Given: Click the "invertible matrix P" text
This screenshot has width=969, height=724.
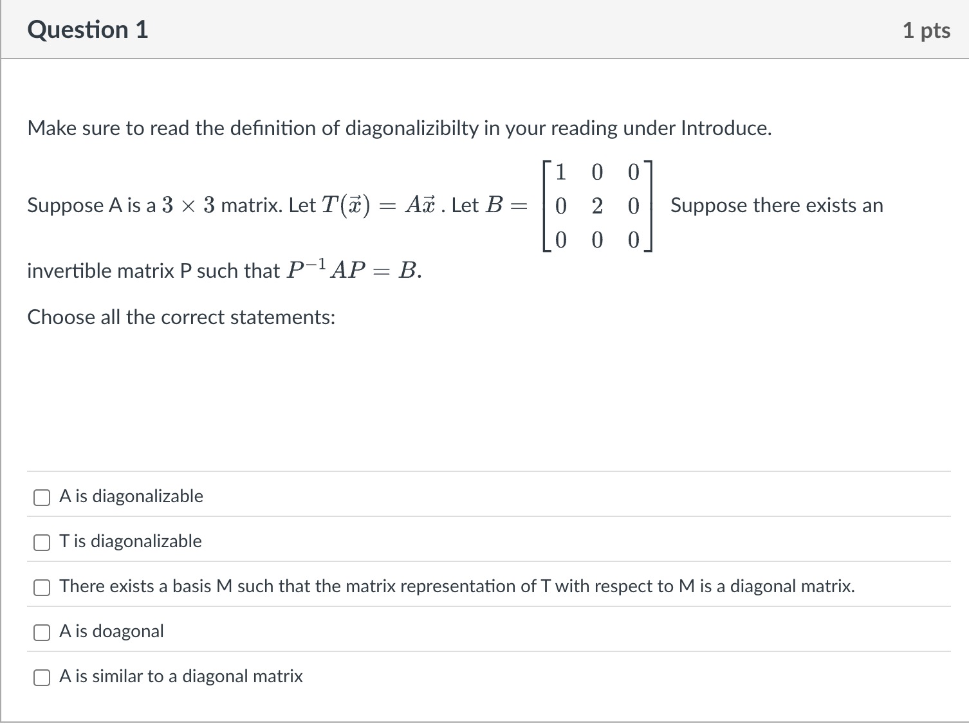Looking at the screenshot, I should click(x=154, y=271).
